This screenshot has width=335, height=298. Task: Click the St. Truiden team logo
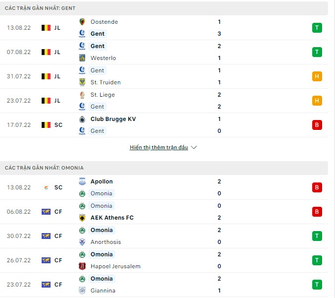(x=82, y=82)
